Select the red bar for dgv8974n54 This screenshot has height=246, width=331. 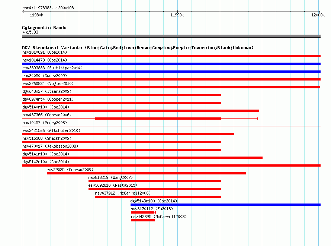point(121,103)
